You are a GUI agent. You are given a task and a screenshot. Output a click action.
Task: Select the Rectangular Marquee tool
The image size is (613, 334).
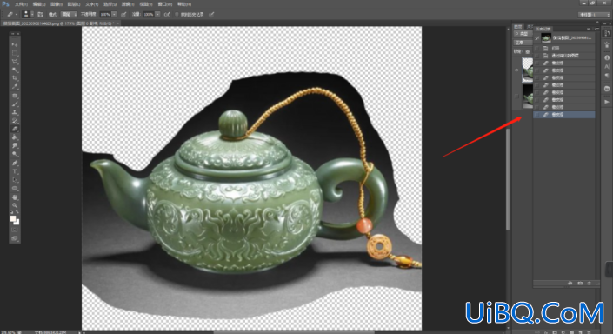pyautogui.click(x=15, y=53)
